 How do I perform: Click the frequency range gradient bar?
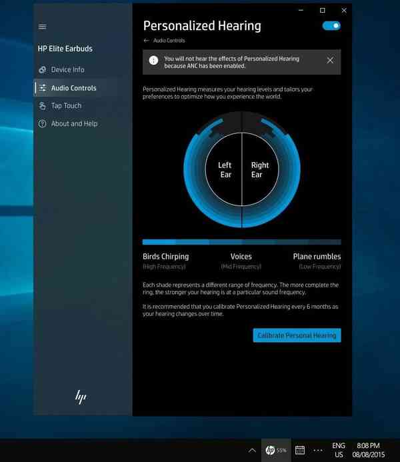[x=241, y=242]
